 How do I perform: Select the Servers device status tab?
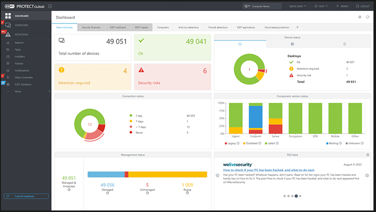click(292, 44)
